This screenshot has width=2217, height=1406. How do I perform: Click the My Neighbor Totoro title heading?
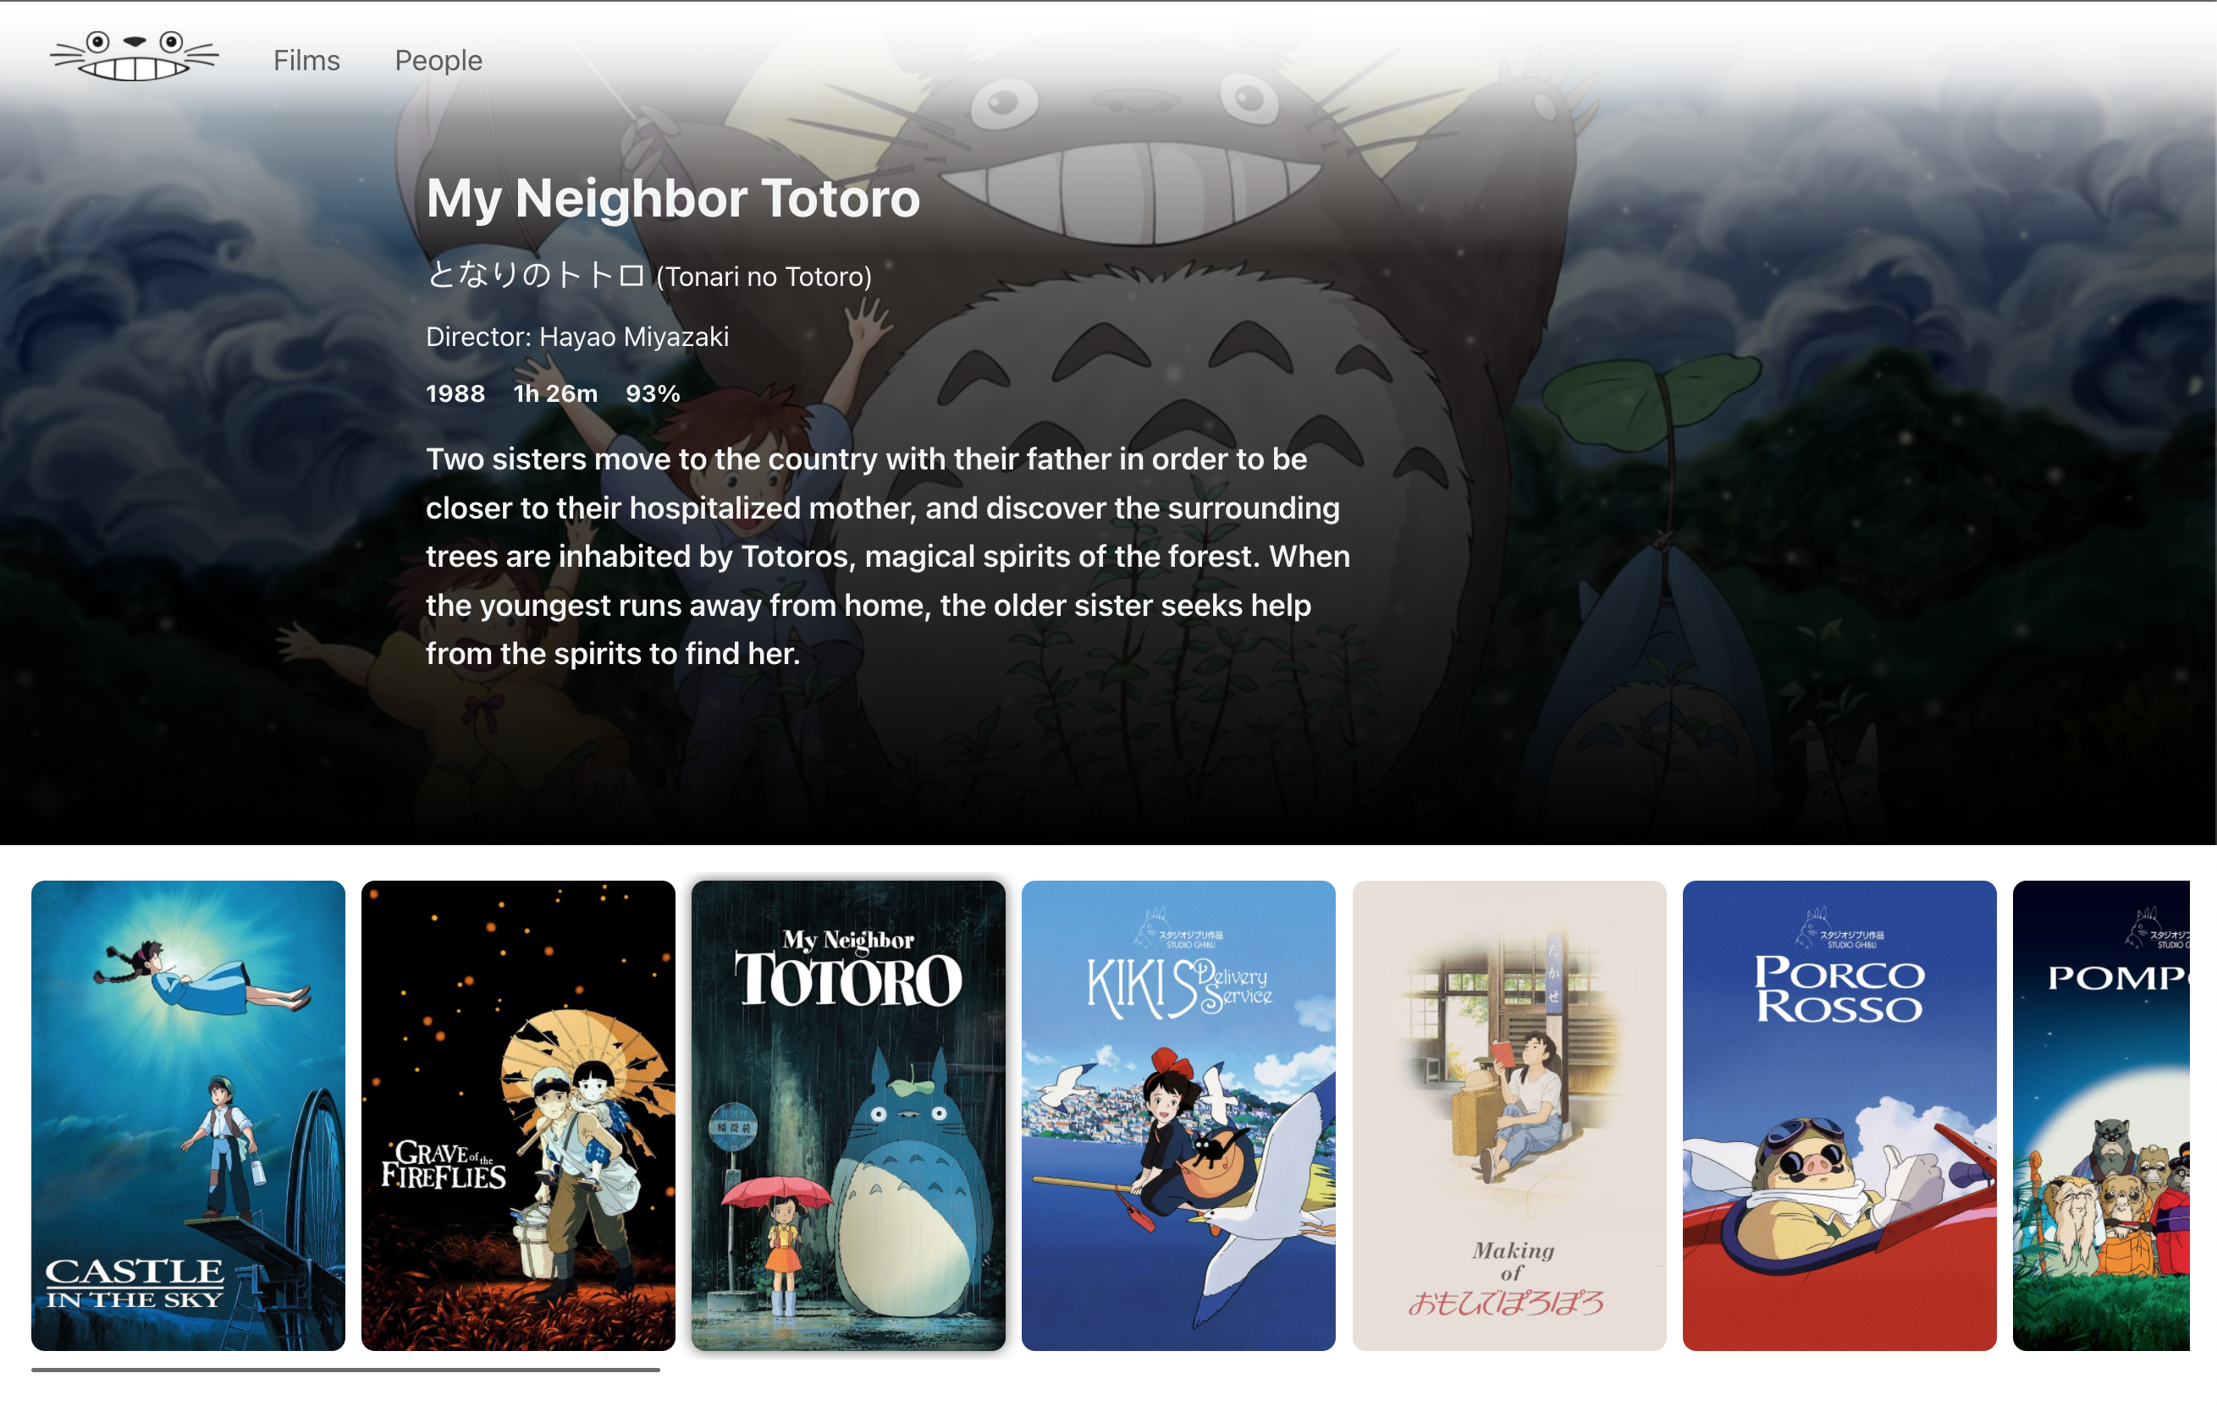click(673, 198)
